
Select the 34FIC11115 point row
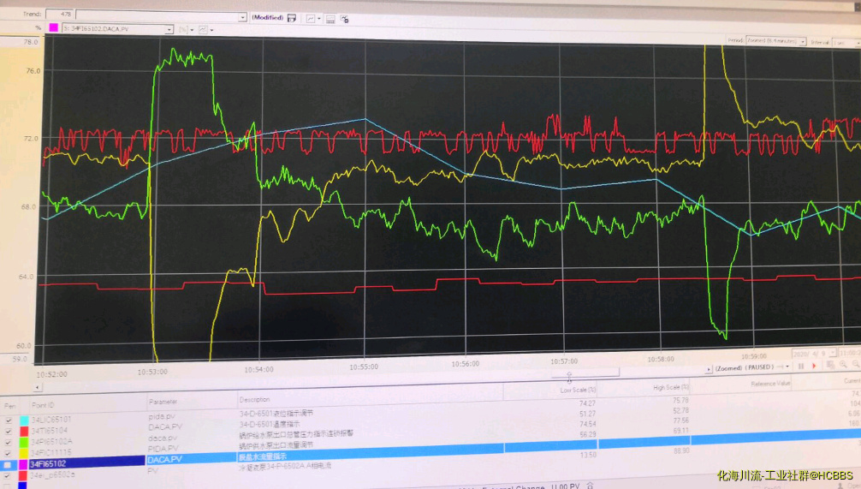tap(51, 453)
